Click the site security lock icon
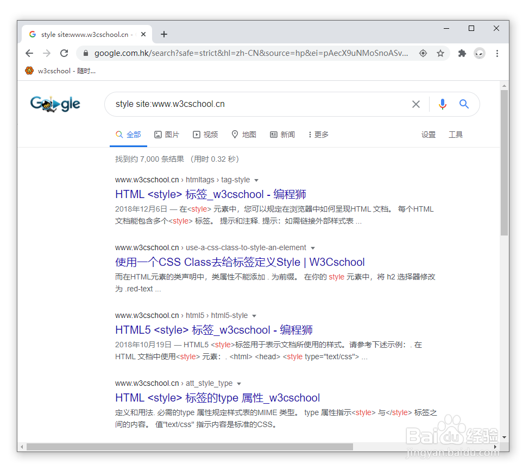This screenshot has width=529, height=471. point(85,53)
